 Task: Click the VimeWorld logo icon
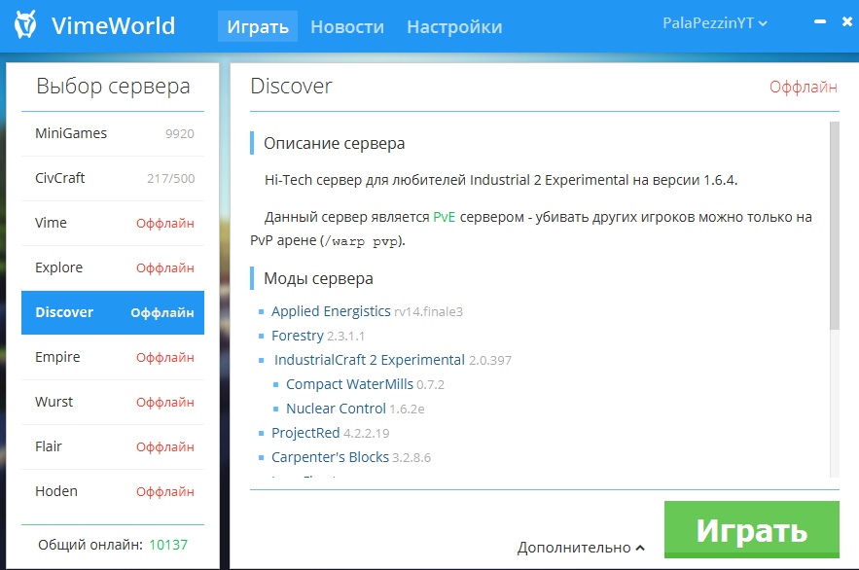coord(25,24)
